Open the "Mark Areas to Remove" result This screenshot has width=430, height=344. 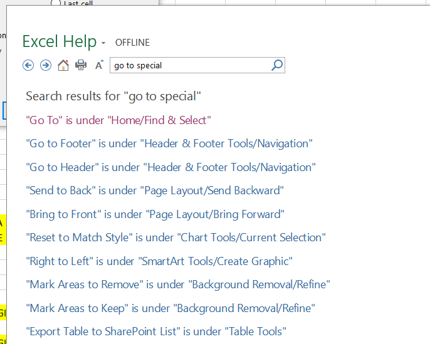tap(178, 284)
